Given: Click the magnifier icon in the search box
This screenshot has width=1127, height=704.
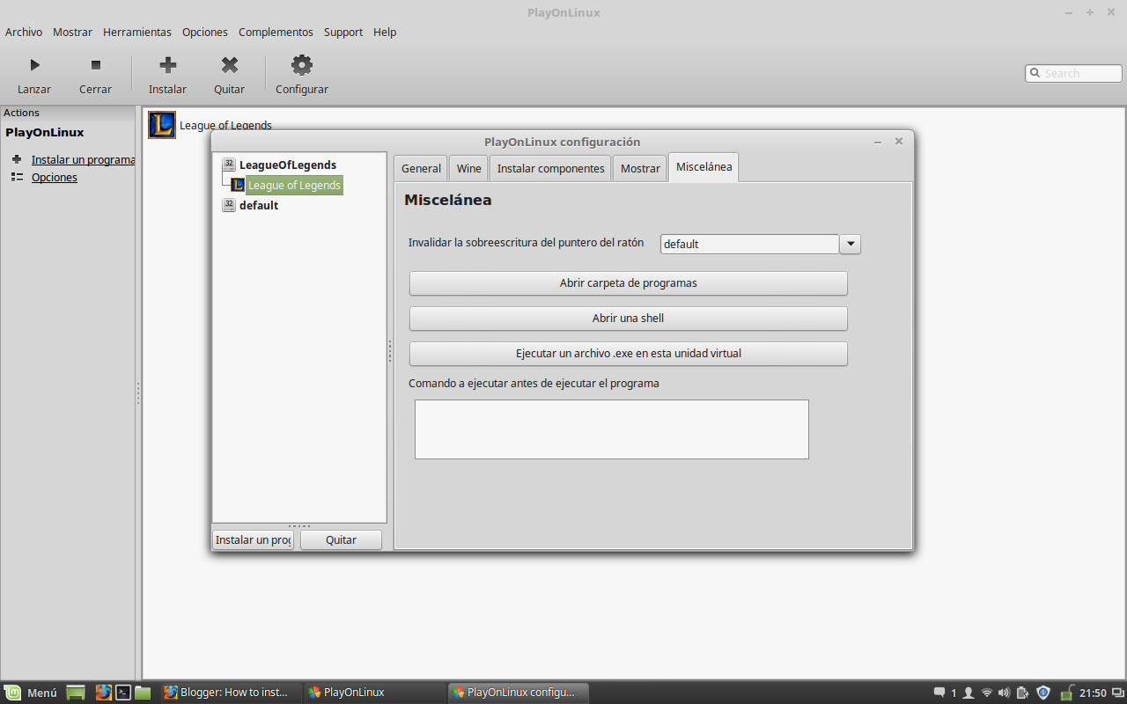Looking at the screenshot, I should pyautogui.click(x=1035, y=73).
